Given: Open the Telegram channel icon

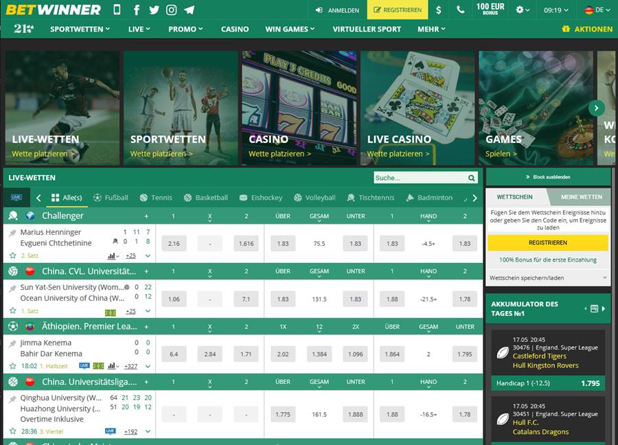Looking at the screenshot, I should coord(189,10).
